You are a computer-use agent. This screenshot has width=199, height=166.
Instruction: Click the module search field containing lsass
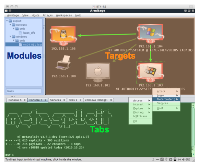[x=24, y=91]
